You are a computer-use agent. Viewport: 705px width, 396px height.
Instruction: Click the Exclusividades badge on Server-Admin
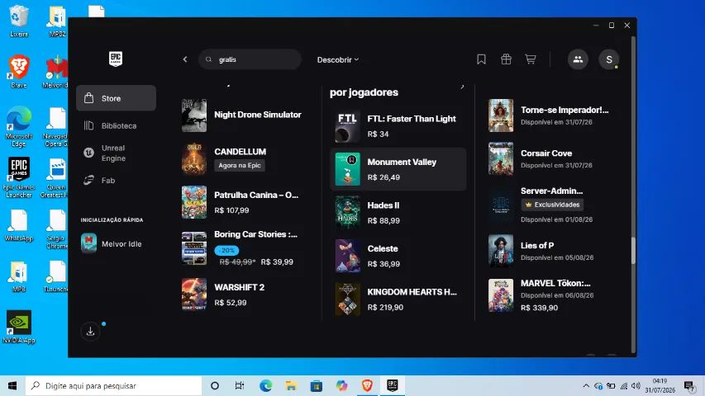click(552, 205)
